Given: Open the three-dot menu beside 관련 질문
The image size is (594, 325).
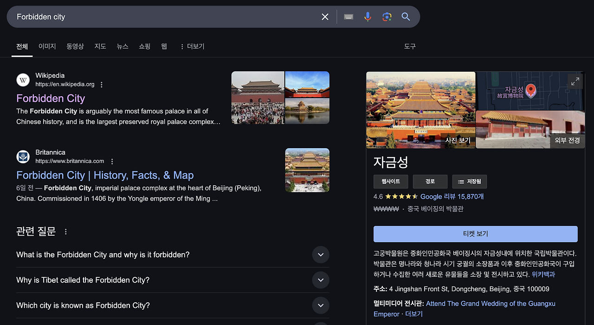Looking at the screenshot, I should [x=65, y=231].
